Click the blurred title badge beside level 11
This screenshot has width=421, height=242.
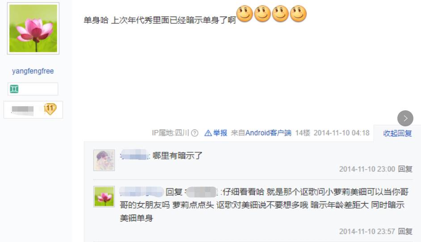(x=22, y=110)
